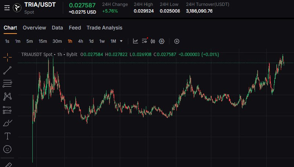Screen dimensions: 294x167
Task: Open the indicators line chart icon
Action: coord(135,41)
